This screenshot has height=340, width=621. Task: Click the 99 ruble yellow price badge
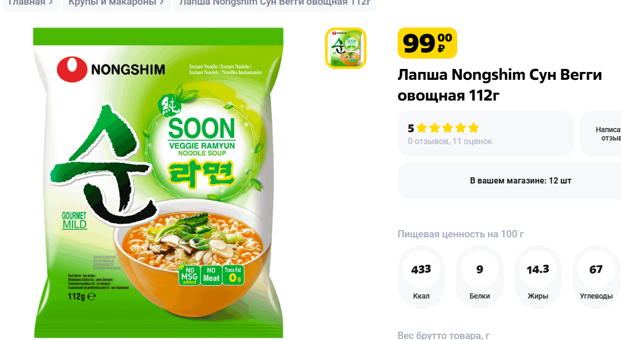(427, 43)
